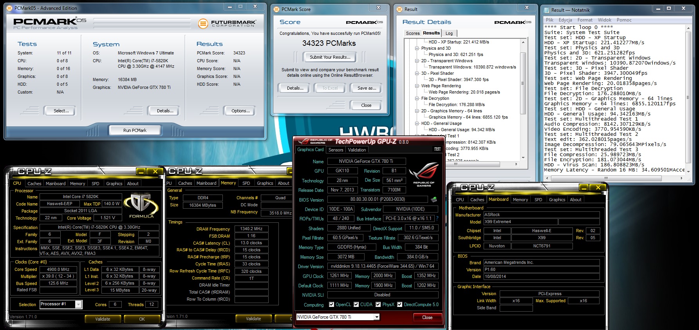699x330 pixels.
Task: Click the BIOS save chip icon in GPU-Z
Action: tap(434, 200)
